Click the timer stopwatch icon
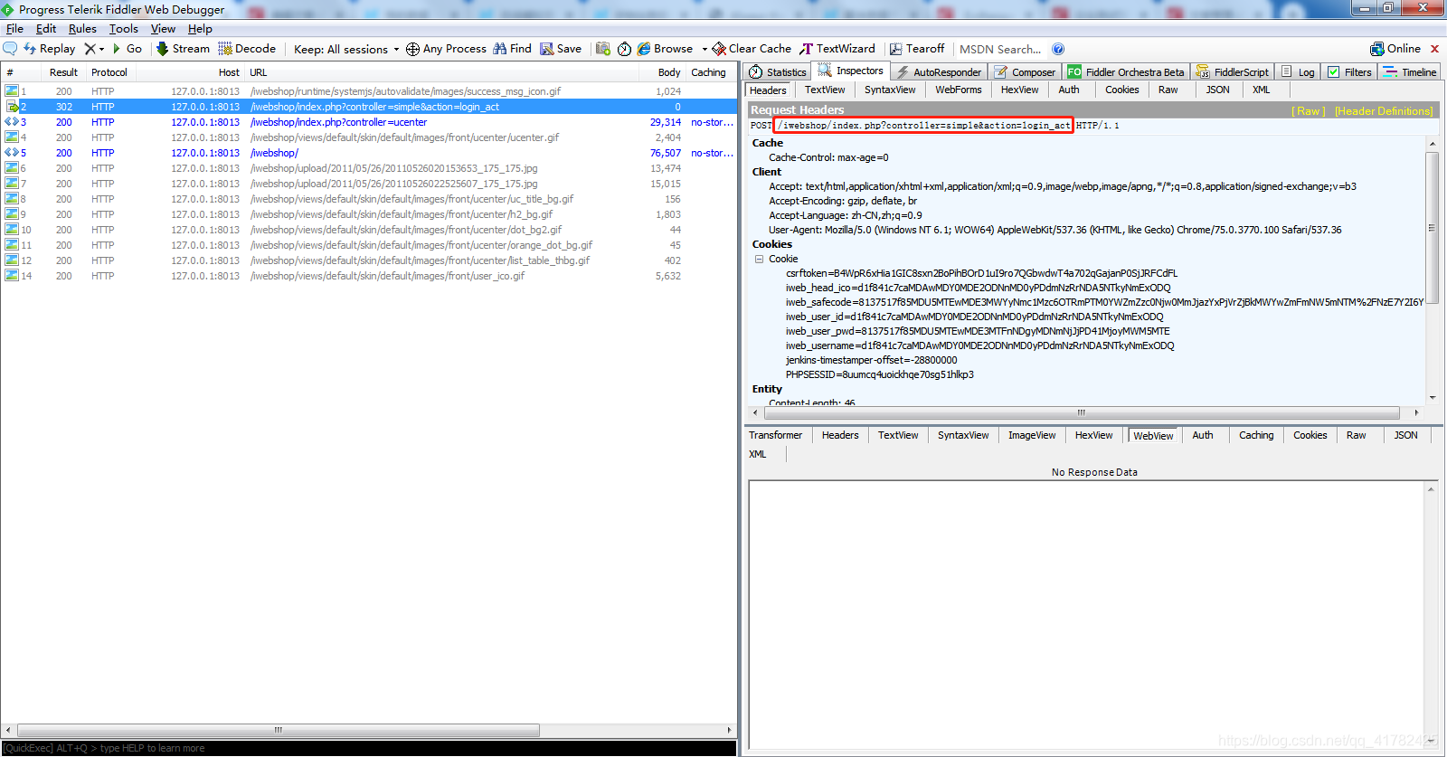Screen dimensions: 1447x757 click(x=624, y=49)
